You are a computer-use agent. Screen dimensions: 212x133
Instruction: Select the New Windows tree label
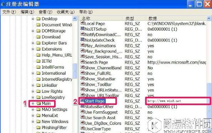[x=55, y=122]
